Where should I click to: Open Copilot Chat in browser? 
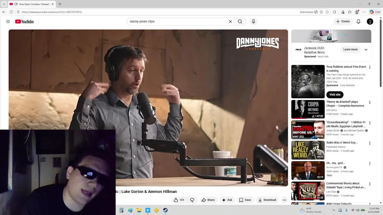click(375, 12)
